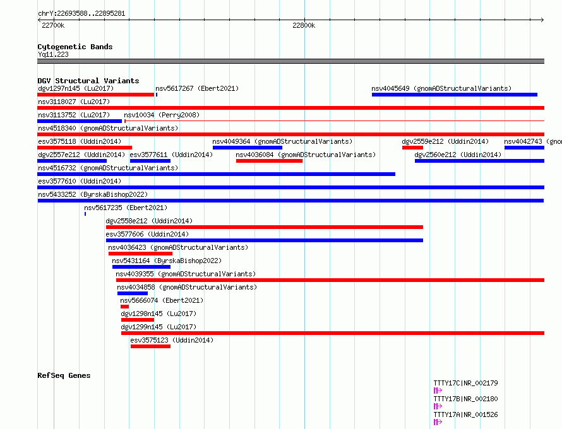Click the blue esv3577611 variant bar
Image resolution: width=562 pixels, height=429 pixels.
coord(150,161)
